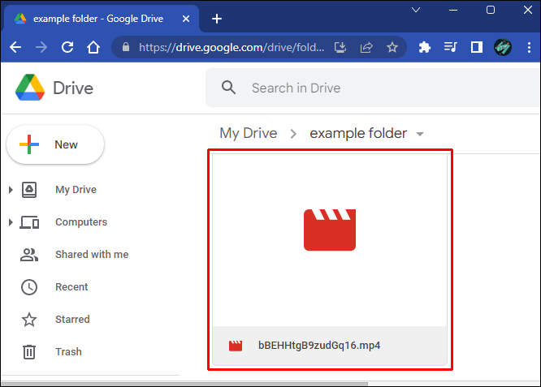Screen dimensions: 541x387
Task: Navigate to My Drive breadcrumb
Action: tap(248, 133)
